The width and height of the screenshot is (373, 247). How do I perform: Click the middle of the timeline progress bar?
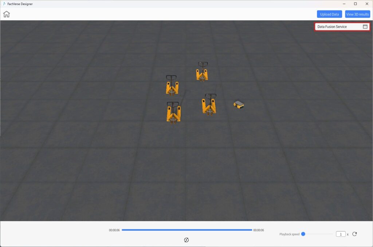coord(187,230)
